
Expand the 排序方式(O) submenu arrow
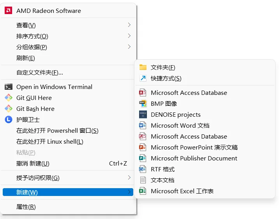click(129, 36)
